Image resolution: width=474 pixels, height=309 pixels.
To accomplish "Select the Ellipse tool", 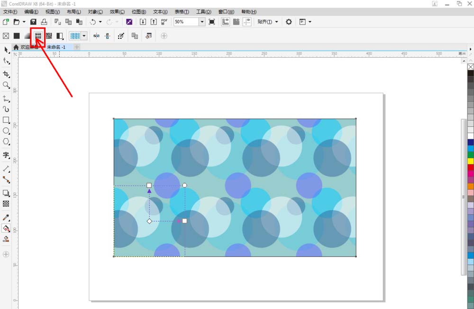I will click(6, 131).
